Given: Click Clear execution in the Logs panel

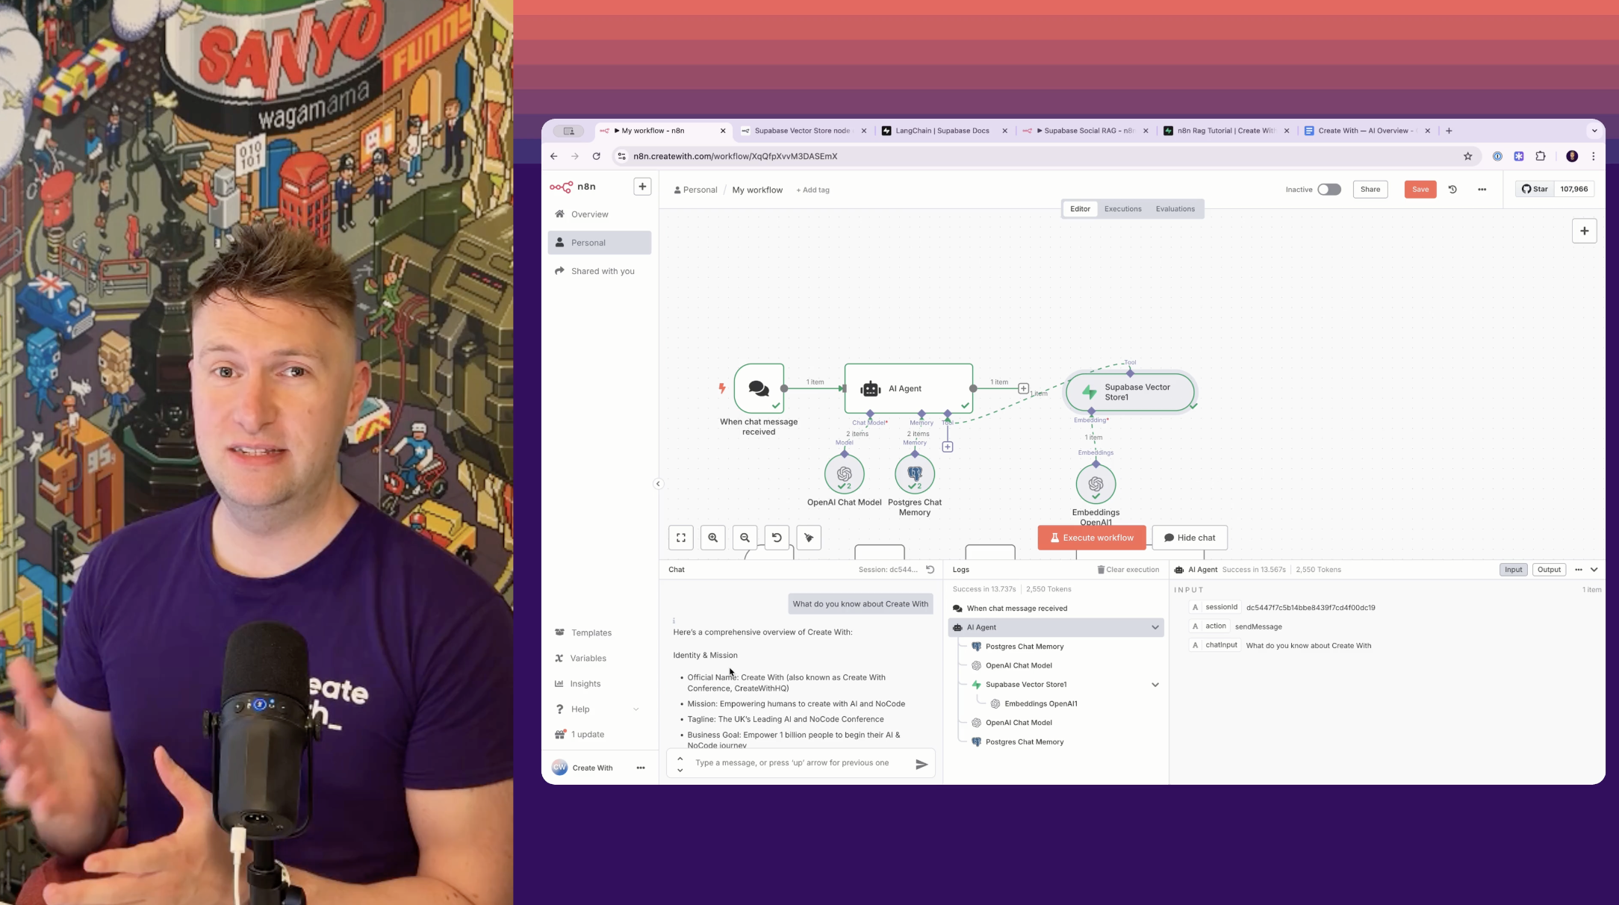Looking at the screenshot, I should (1128, 569).
